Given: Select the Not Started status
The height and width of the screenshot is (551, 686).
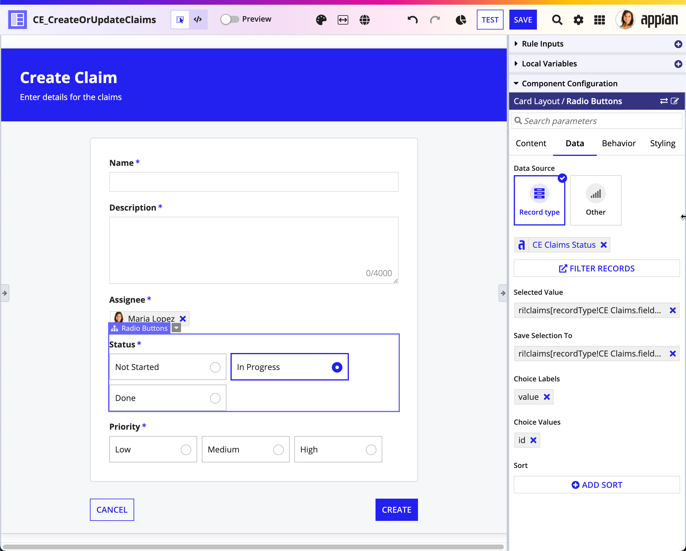Looking at the screenshot, I should (x=168, y=367).
